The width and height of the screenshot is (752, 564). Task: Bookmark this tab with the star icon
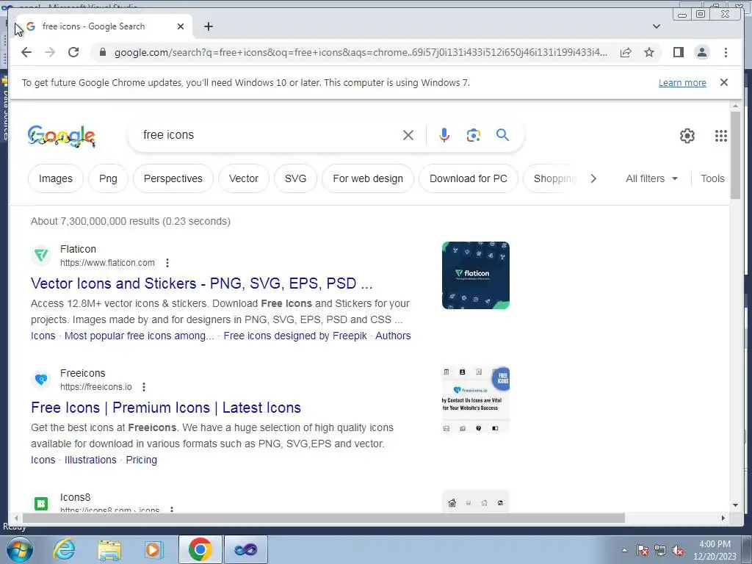click(x=649, y=52)
